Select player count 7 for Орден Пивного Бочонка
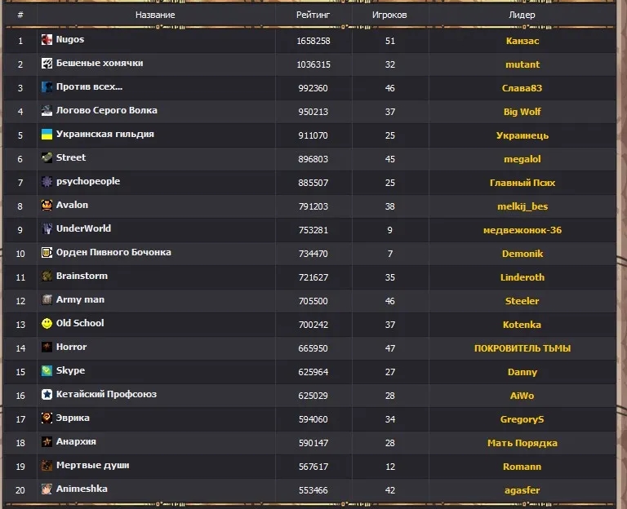627x509 pixels. pyautogui.click(x=390, y=254)
